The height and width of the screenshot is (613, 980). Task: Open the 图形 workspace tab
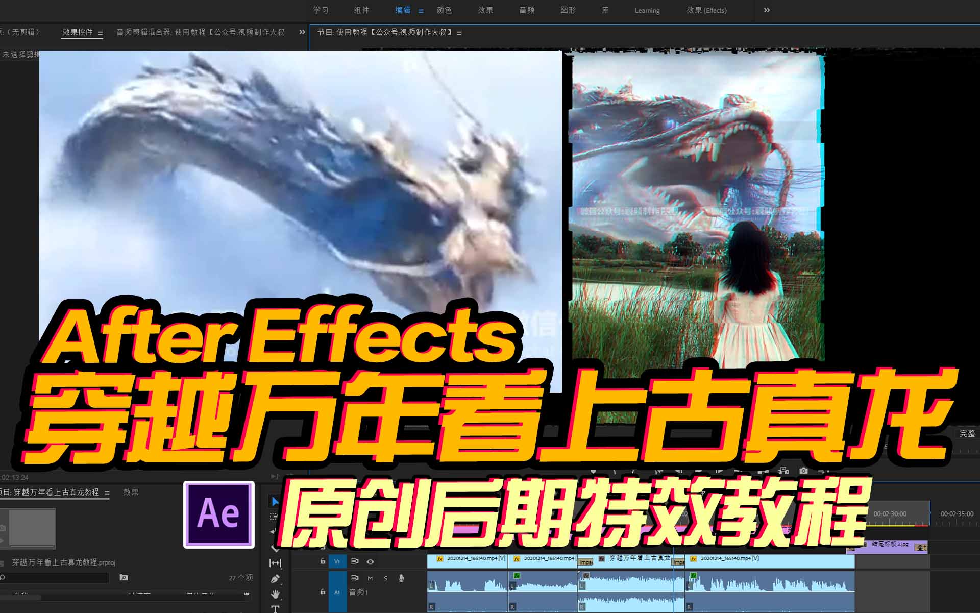click(568, 10)
